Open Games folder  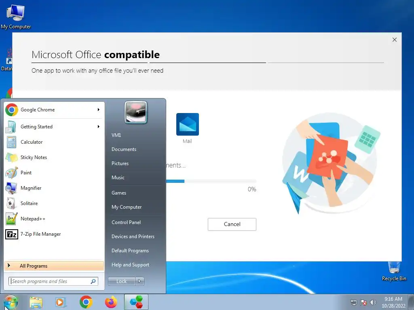pyautogui.click(x=119, y=193)
